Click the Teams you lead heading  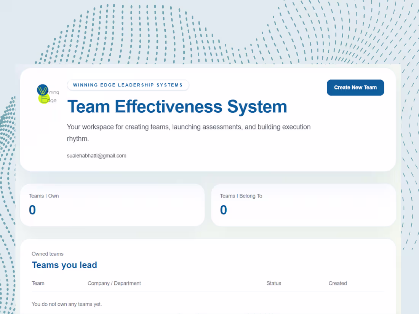(x=64, y=265)
